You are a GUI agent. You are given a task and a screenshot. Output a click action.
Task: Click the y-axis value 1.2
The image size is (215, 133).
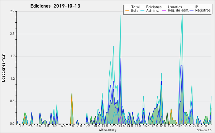point(12,79)
